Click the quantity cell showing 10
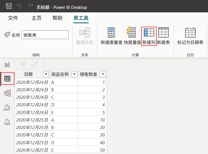This screenshot has width=208, height=154. pos(92,120)
